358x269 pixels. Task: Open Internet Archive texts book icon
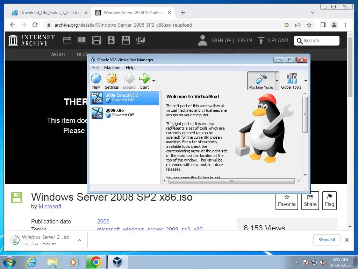tap(82, 40)
